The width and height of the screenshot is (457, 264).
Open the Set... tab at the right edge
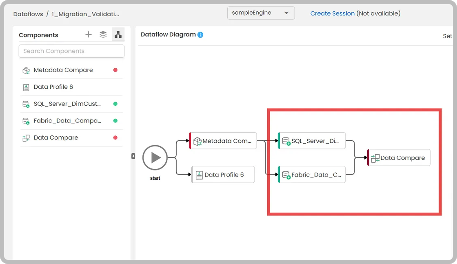coord(447,36)
